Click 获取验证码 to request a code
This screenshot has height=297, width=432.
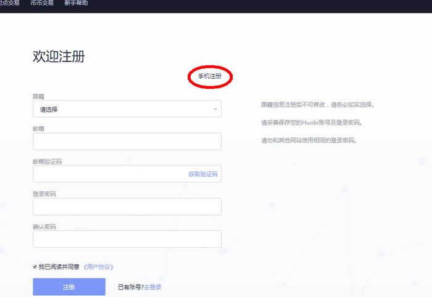(x=203, y=174)
